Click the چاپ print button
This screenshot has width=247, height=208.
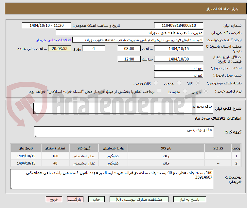(97, 199)
